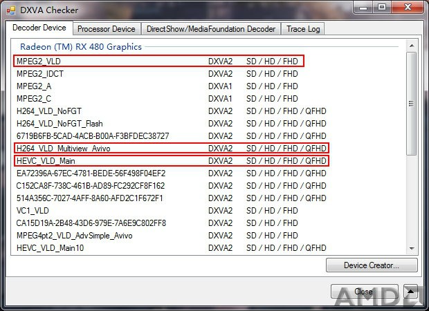Click the Device Creator... button
This screenshot has height=311, width=429.
pyautogui.click(x=372, y=265)
